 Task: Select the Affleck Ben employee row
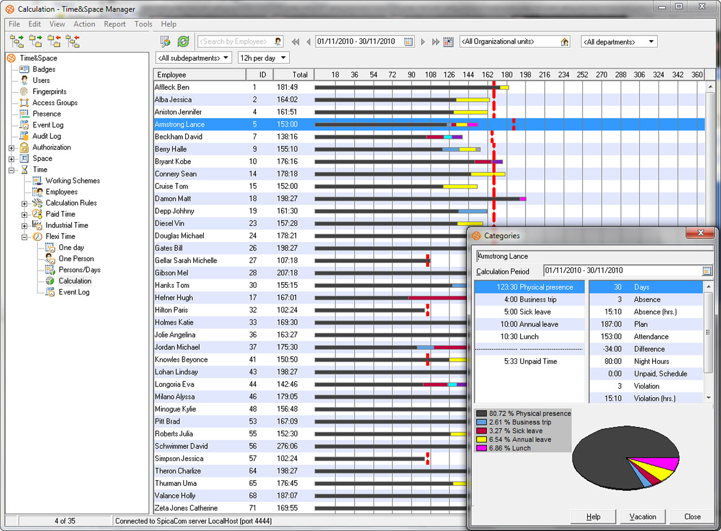pos(429,87)
